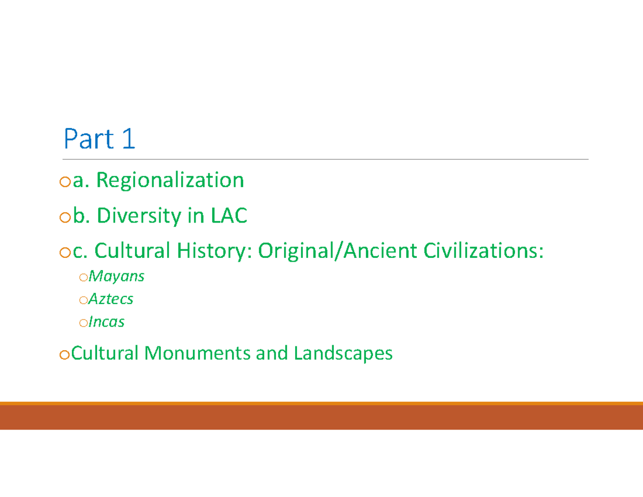Click the circle bullet beside Incas
The image size is (643, 497).
84,322
